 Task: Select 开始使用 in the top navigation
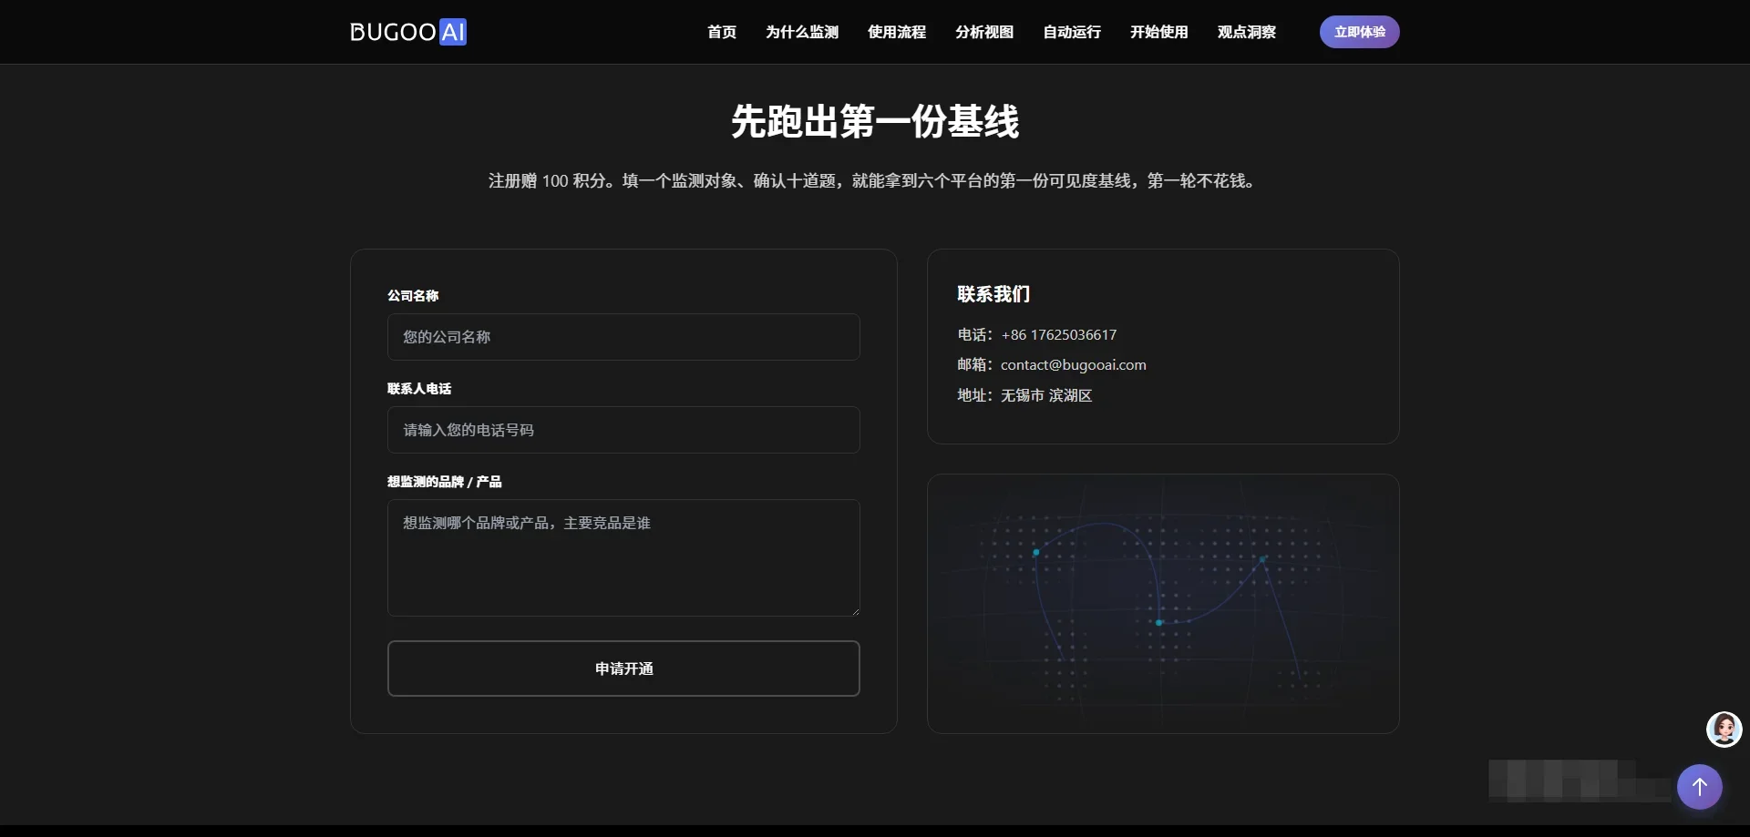pyautogui.click(x=1159, y=32)
